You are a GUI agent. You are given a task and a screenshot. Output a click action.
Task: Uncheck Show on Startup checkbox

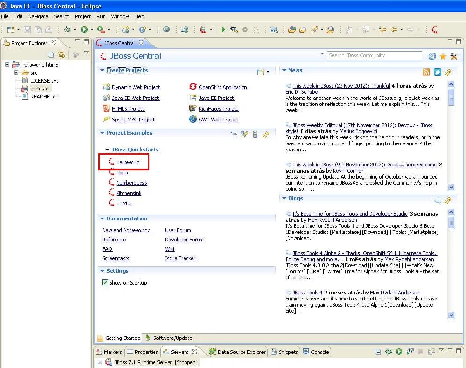click(105, 283)
